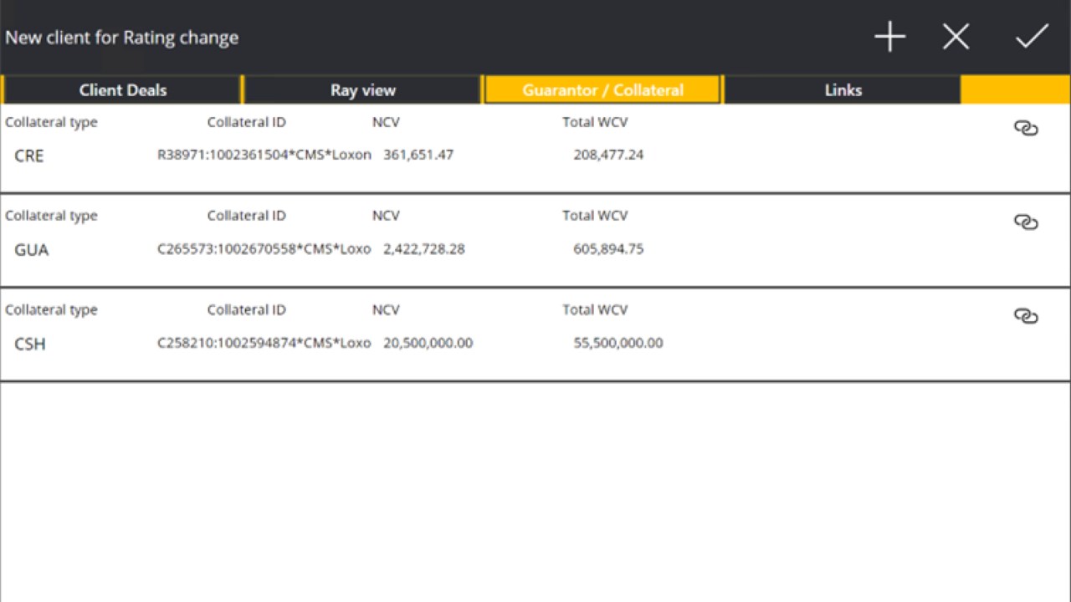Click NCV value 361,651.47
This screenshot has width=1071, height=602.
point(418,155)
